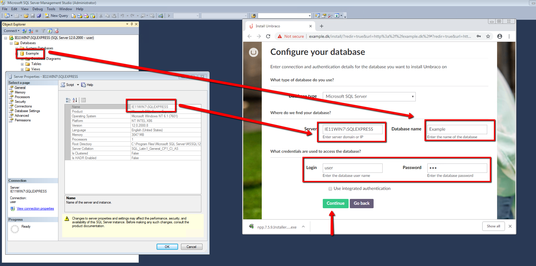
Task: Click the Analysis Services XMLA Query icon
Action: [93, 16]
